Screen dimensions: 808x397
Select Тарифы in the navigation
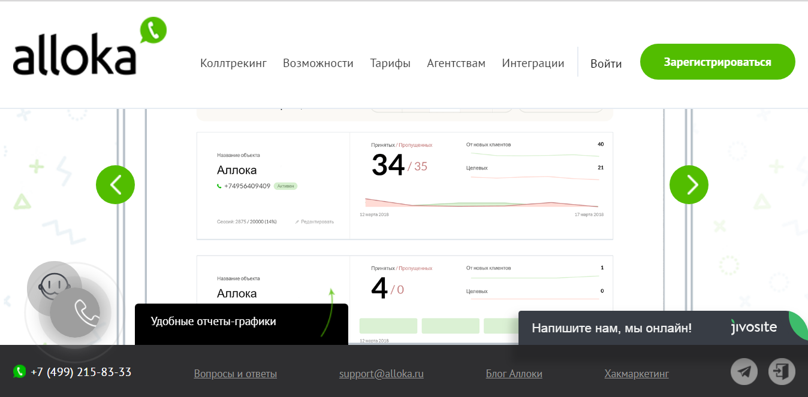coord(390,62)
